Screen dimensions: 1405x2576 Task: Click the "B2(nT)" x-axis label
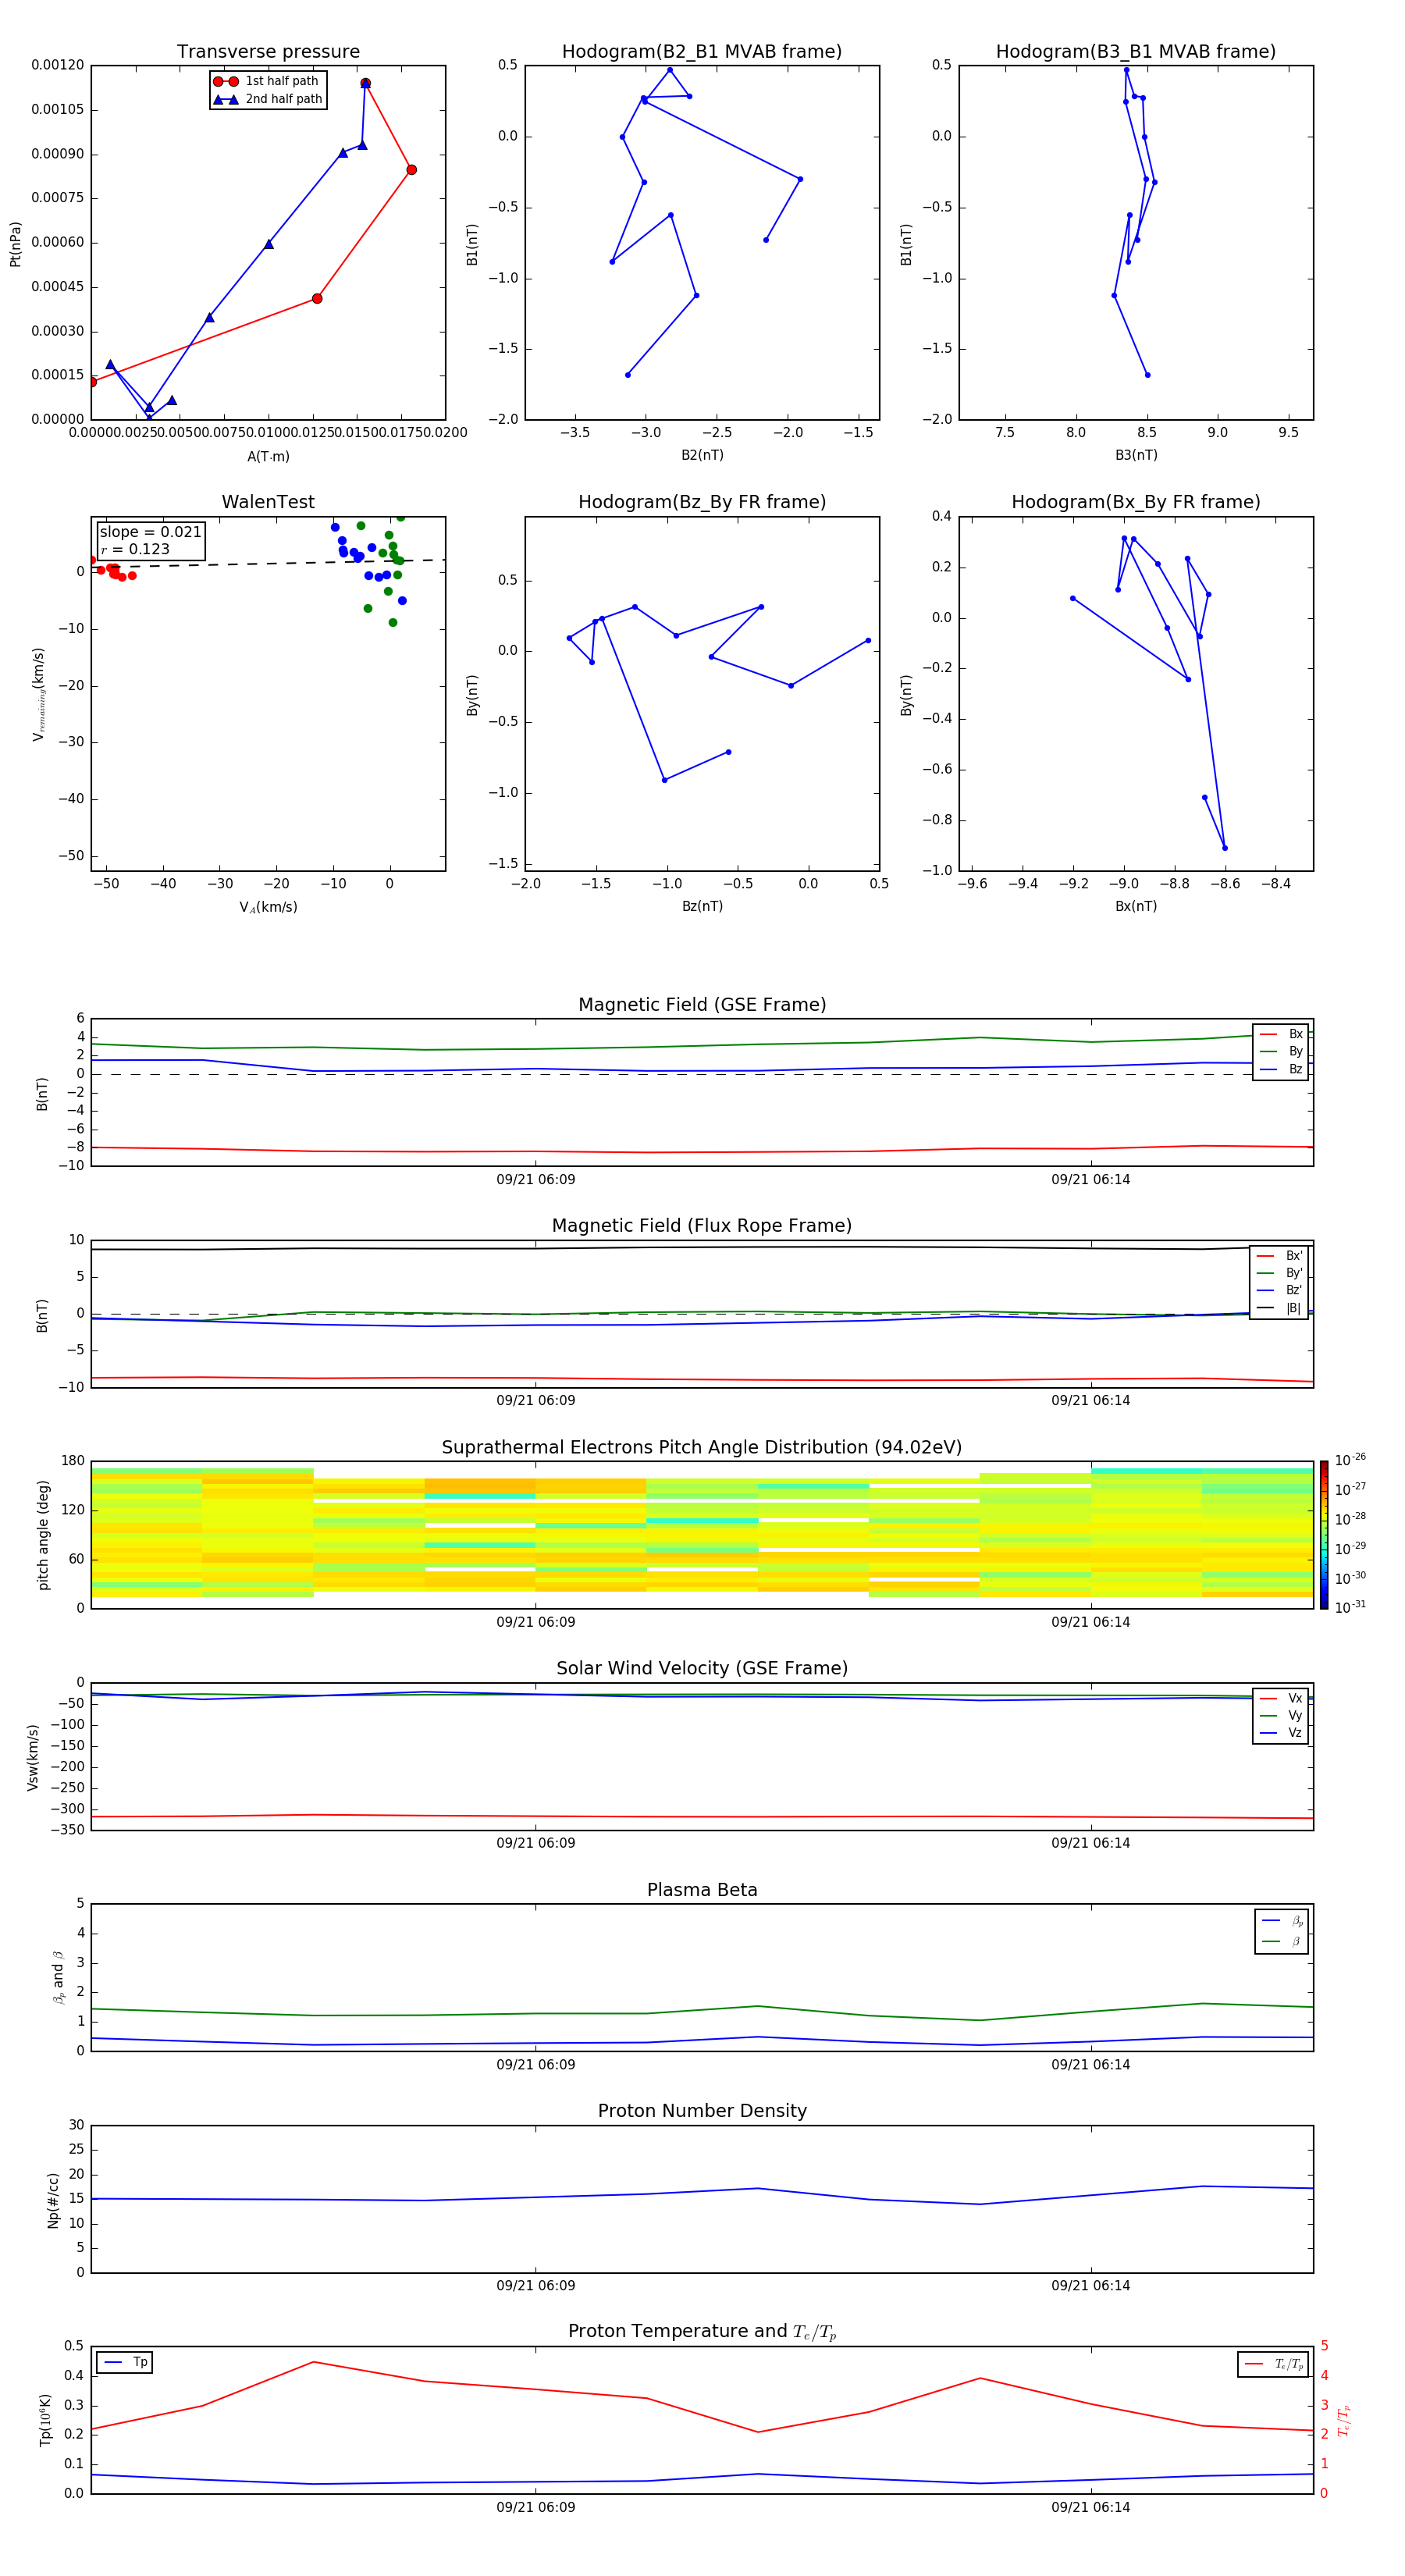702,455
